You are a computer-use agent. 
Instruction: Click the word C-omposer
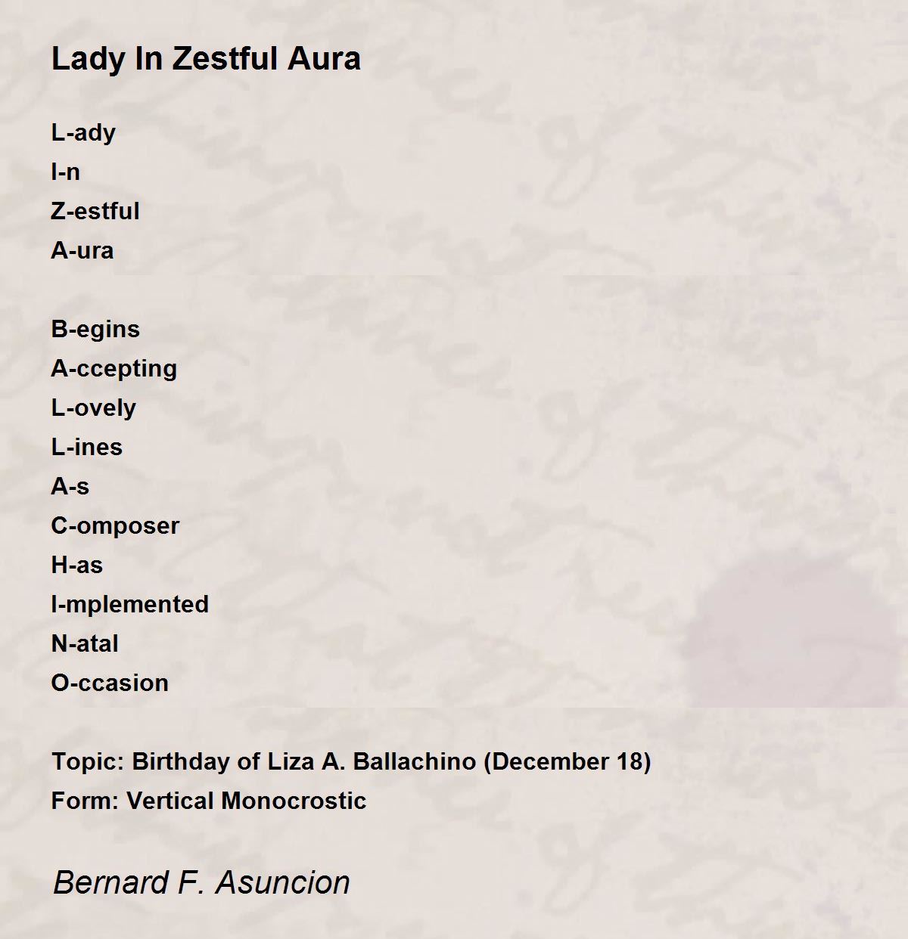pyautogui.click(x=115, y=526)
